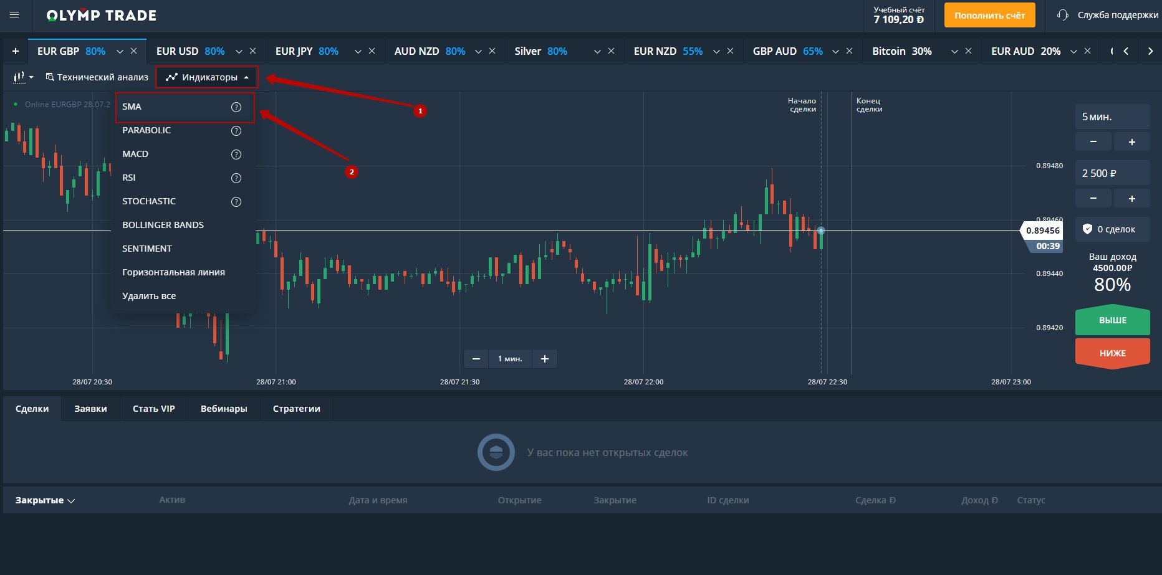The image size is (1162, 575).
Task: Open the chart type selector icon
Action: tap(23, 77)
